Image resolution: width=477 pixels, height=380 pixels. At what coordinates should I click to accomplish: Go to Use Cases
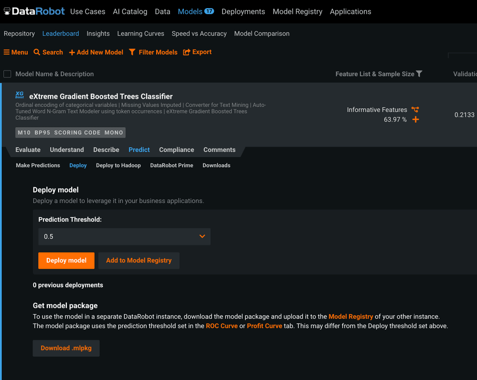(x=87, y=11)
